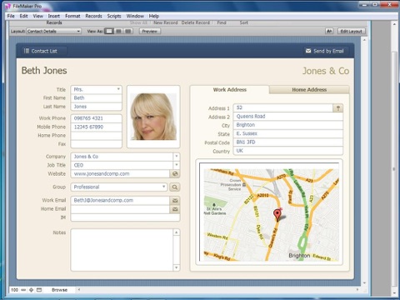Open the View menu

click(x=38, y=16)
